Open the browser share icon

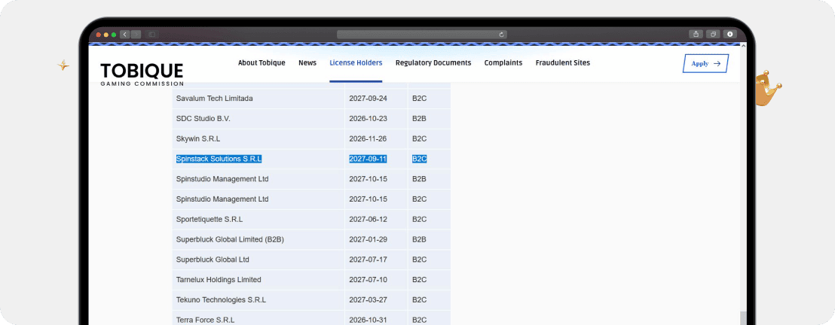click(696, 34)
